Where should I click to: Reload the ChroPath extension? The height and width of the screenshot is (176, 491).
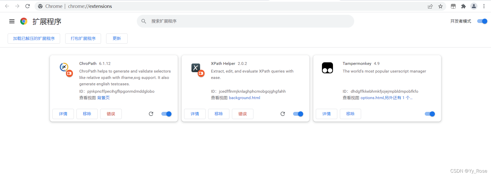(x=151, y=114)
